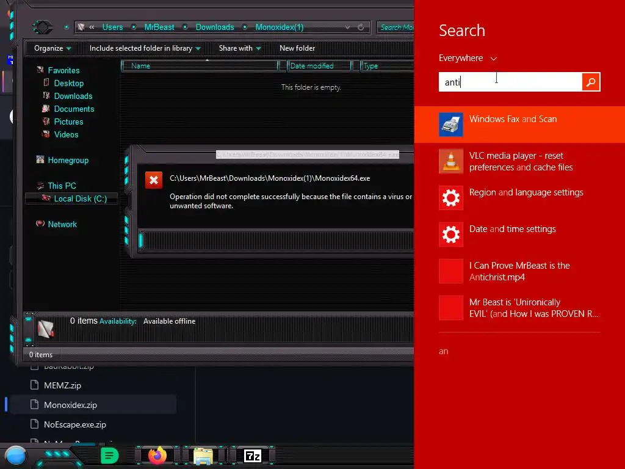Sort by the Type column header

[386, 66]
